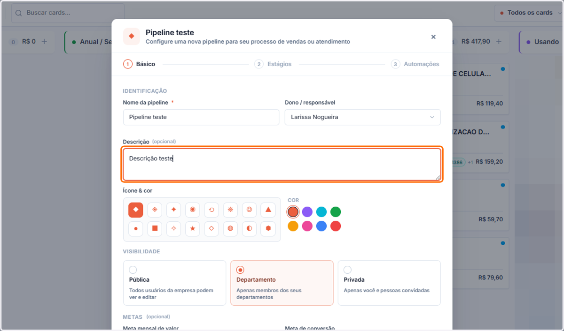Open Dono / responsável dropdown Larissa Nogueira
The height and width of the screenshot is (331, 564).
pyautogui.click(x=363, y=117)
